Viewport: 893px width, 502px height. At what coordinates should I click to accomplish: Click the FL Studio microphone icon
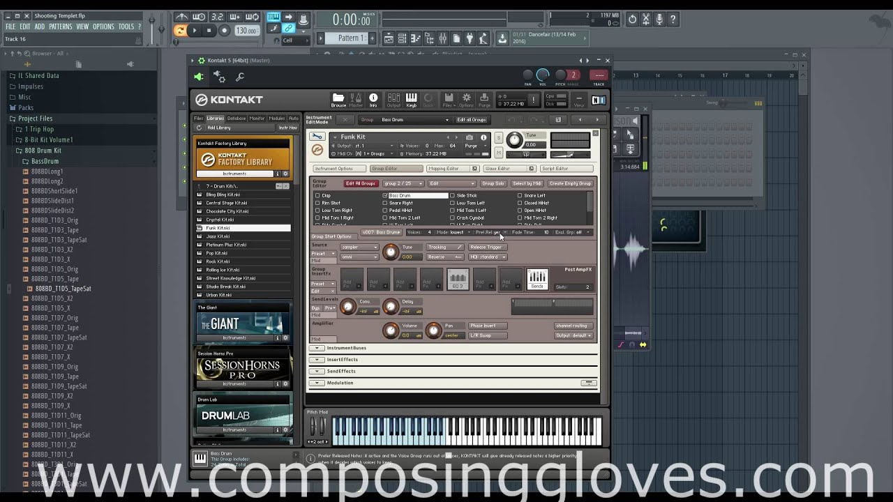[x=659, y=20]
